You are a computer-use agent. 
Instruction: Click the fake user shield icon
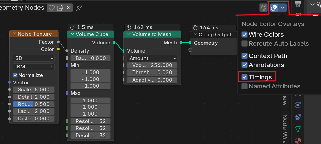point(51,7)
